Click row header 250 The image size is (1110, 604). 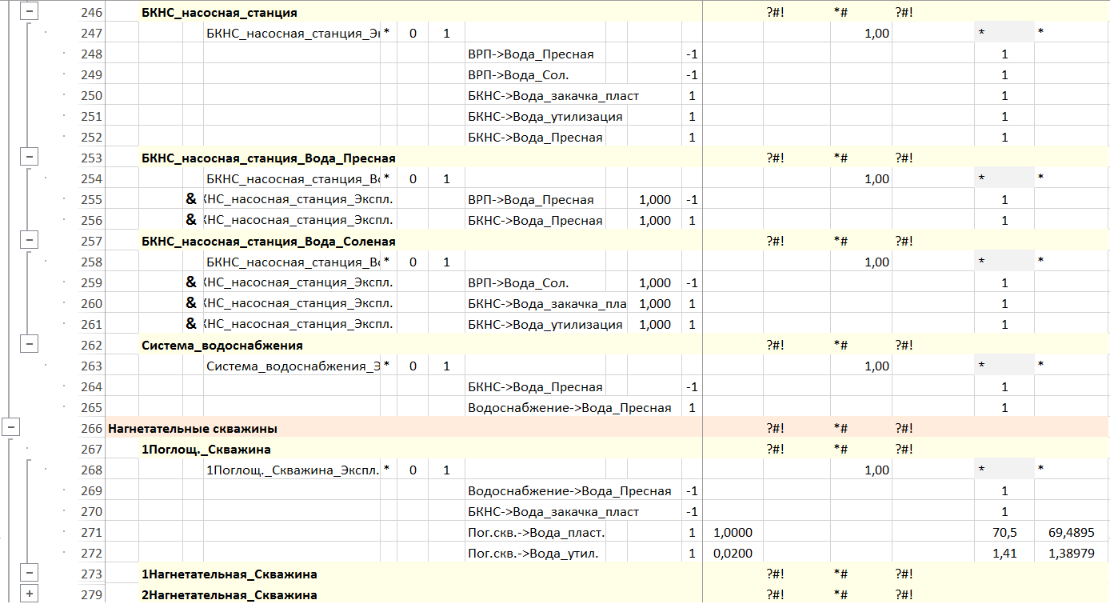[x=91, y=96]
